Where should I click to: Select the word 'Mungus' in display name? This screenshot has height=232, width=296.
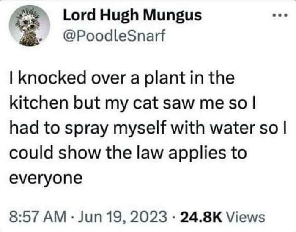point(173,16)
